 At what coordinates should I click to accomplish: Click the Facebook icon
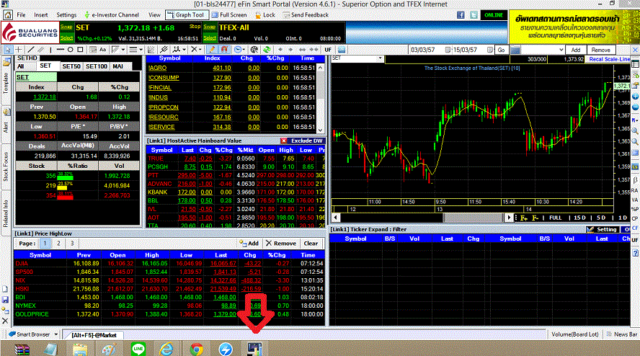tap(461, 15)
